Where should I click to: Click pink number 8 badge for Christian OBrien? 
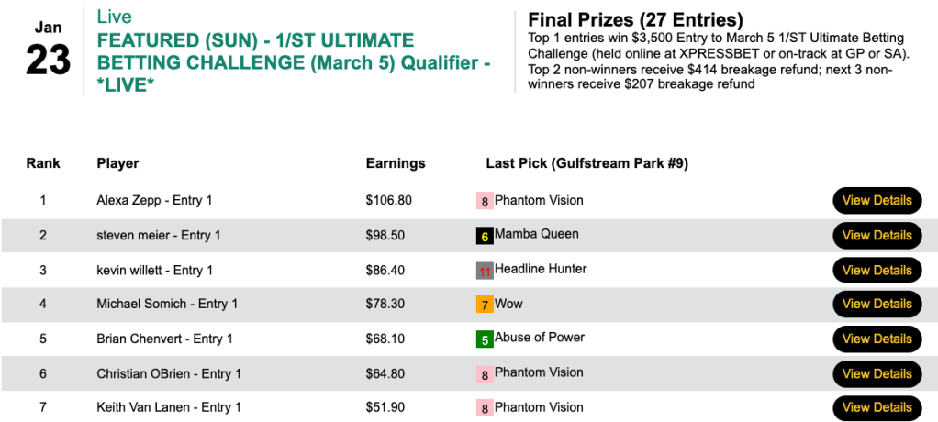[x=485, y=374]
